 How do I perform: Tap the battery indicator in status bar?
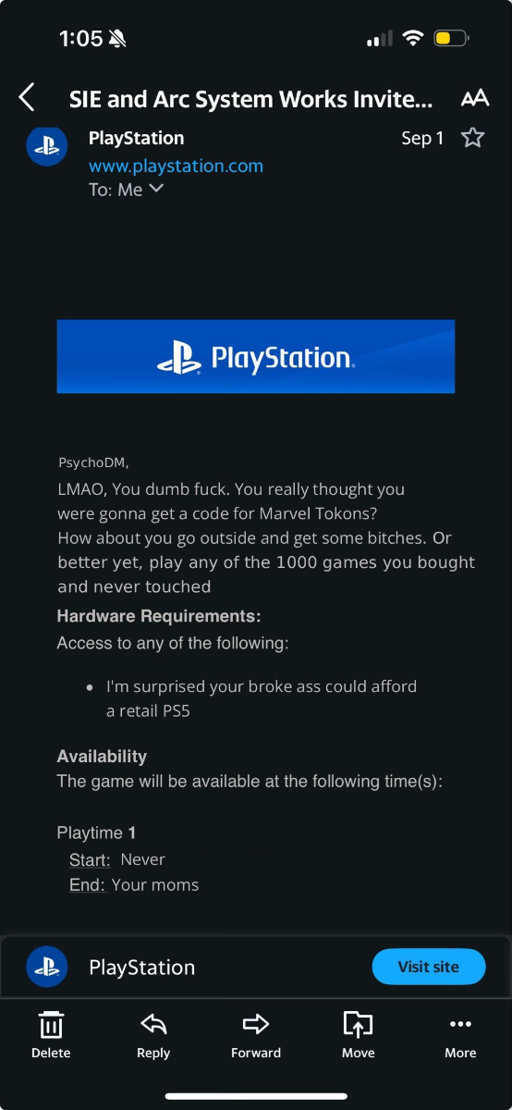click(x=452, y=38)
